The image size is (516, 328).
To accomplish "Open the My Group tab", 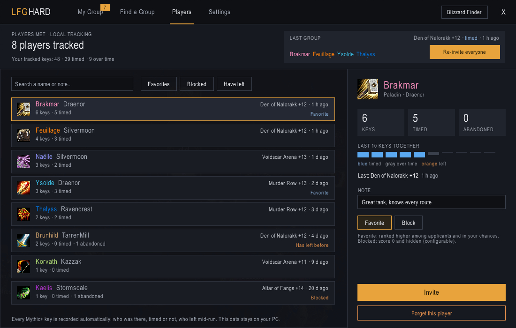I will [x=90, y=12].
